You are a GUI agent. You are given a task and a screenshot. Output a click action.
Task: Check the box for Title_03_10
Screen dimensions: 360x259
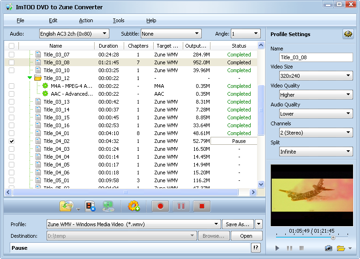(12, 70)
